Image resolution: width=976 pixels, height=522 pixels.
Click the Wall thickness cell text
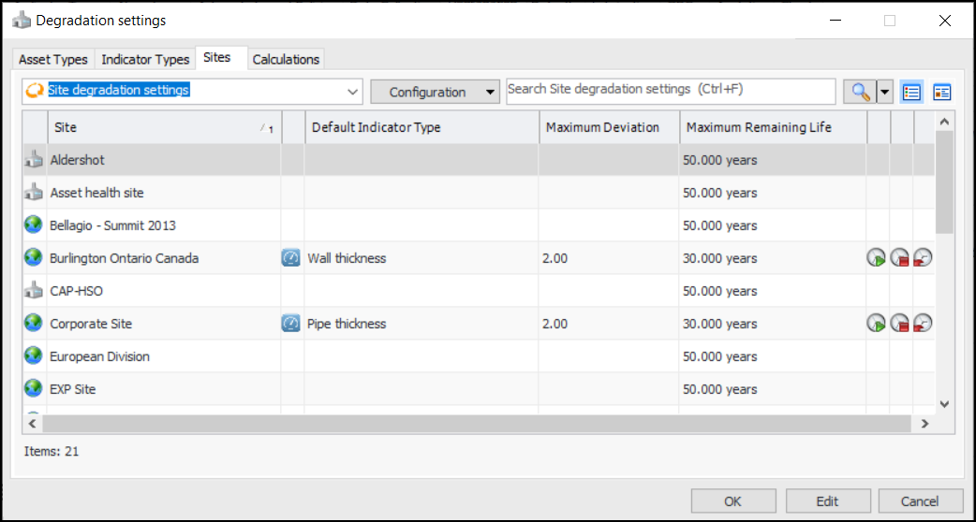coord(347,258)
